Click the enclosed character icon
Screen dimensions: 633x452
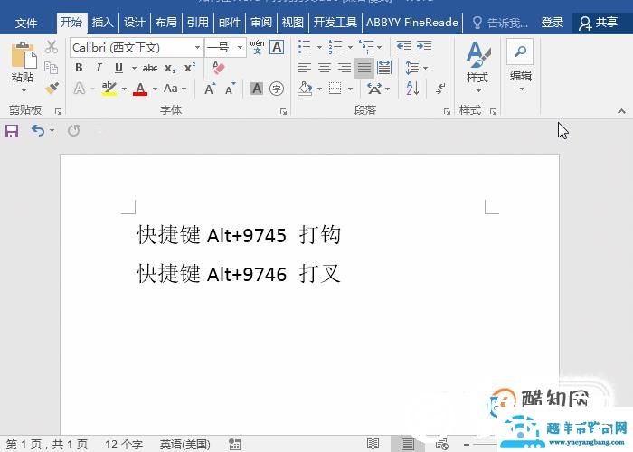click(277, 89)
